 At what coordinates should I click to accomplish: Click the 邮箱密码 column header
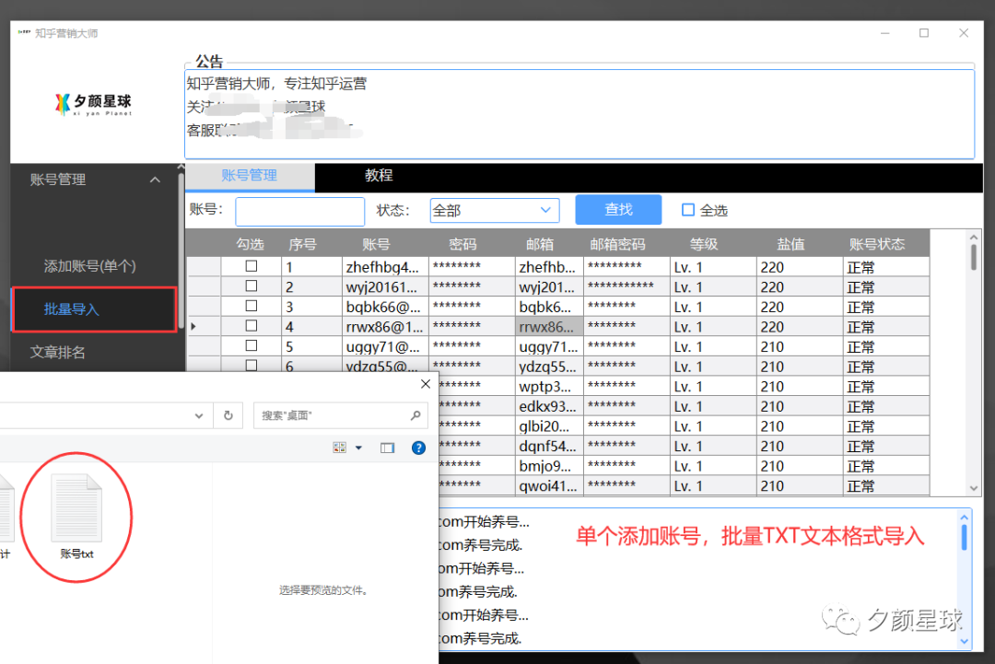point(617,244)
